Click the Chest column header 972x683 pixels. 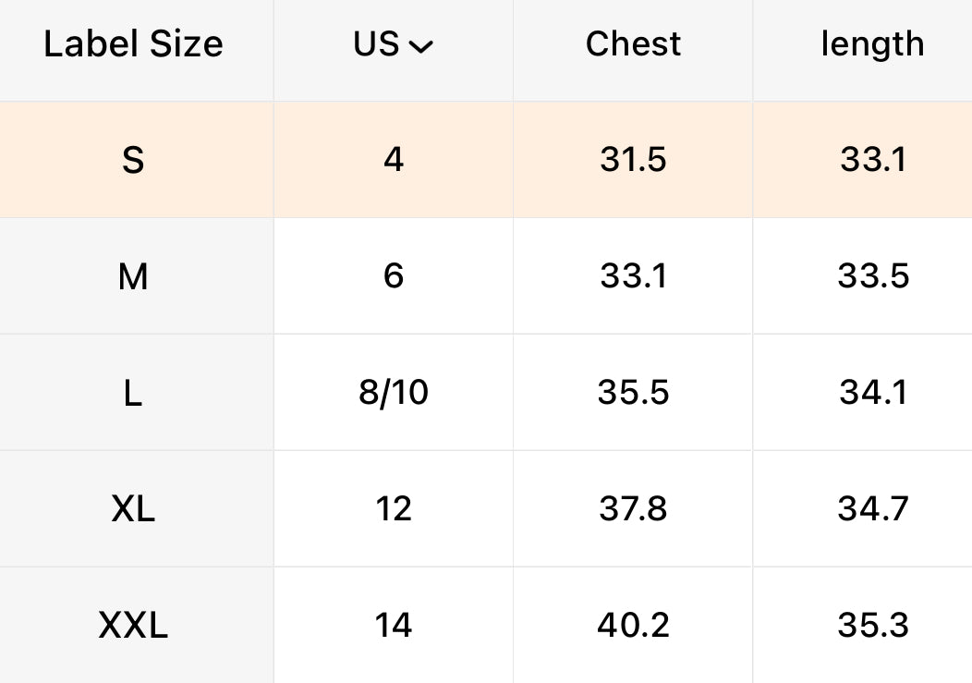pos(633,44)
